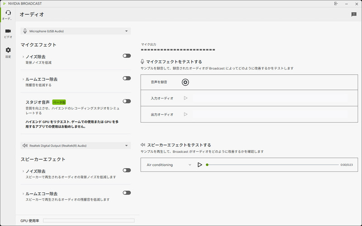
Task: Click the マイクエフェクト section heading
Action: pos(38,45)
